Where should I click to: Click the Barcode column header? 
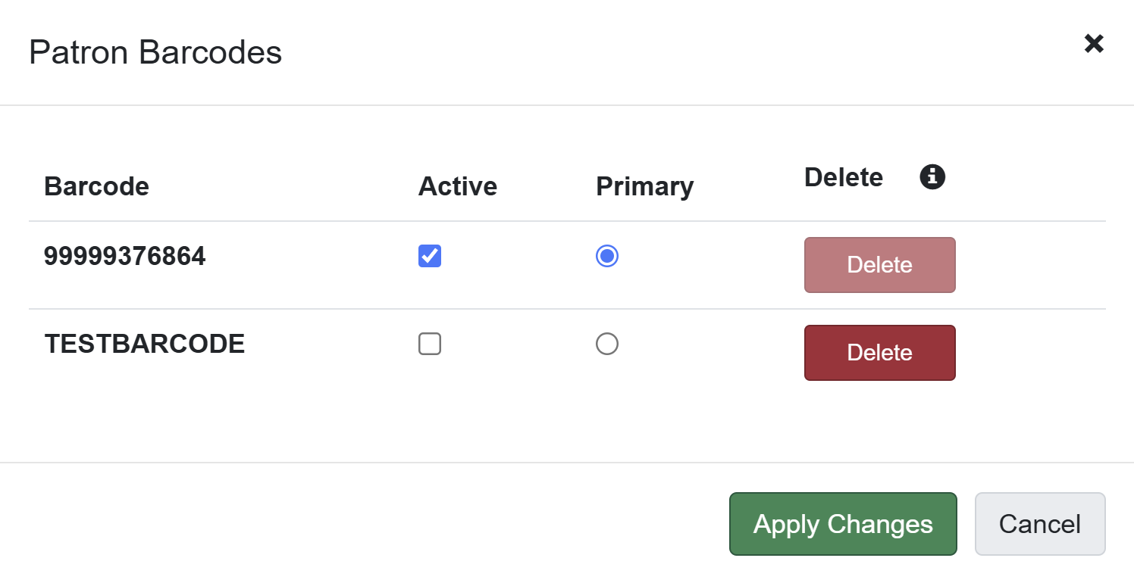click(96, 186)
